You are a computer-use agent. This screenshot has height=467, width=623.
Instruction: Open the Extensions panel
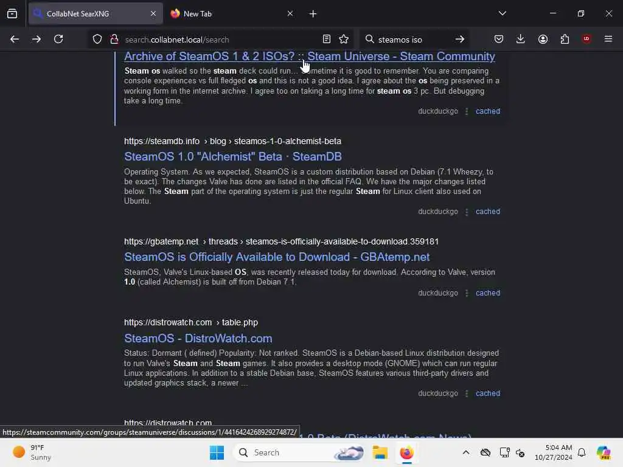tap(565, 39)
